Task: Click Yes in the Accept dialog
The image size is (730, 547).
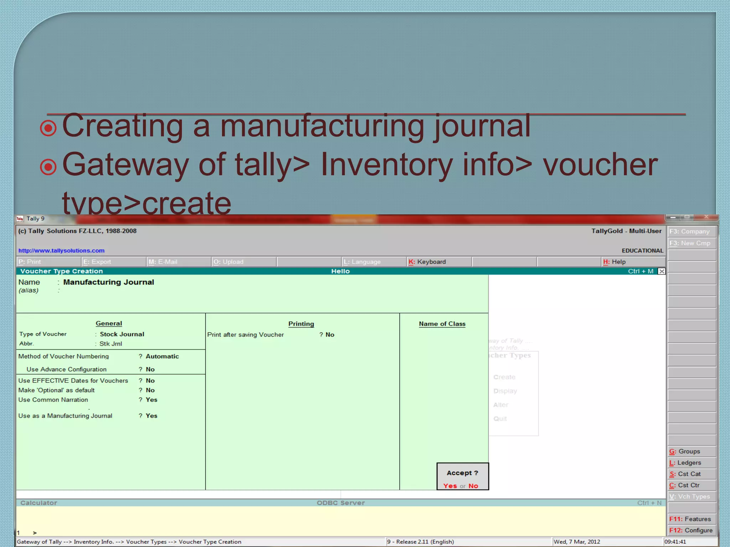Action: (450, 486)
